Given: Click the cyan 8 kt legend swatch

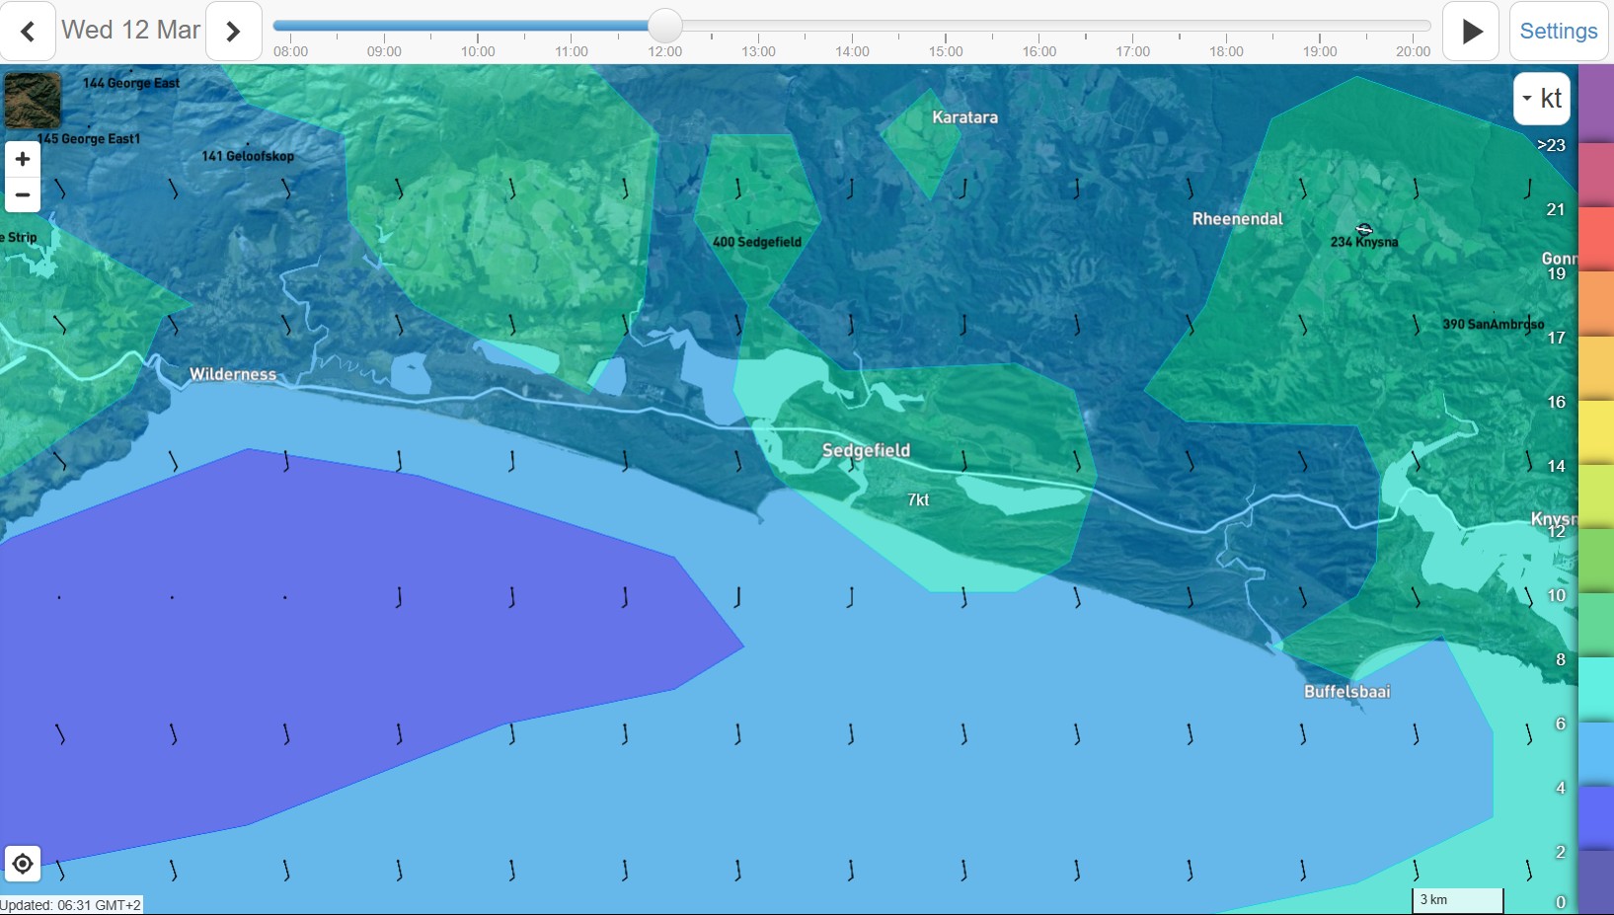Looking at the screenshot, I should [1596, 689].
